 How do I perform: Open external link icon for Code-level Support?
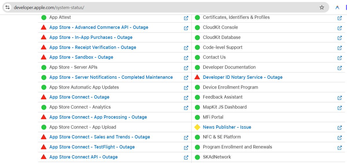point(340,48)
